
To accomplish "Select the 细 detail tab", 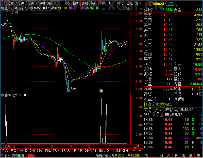I will point(161,155).
